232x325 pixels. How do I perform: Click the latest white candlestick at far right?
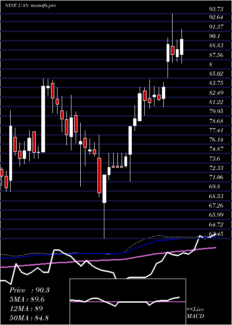[x=182, y=47]
